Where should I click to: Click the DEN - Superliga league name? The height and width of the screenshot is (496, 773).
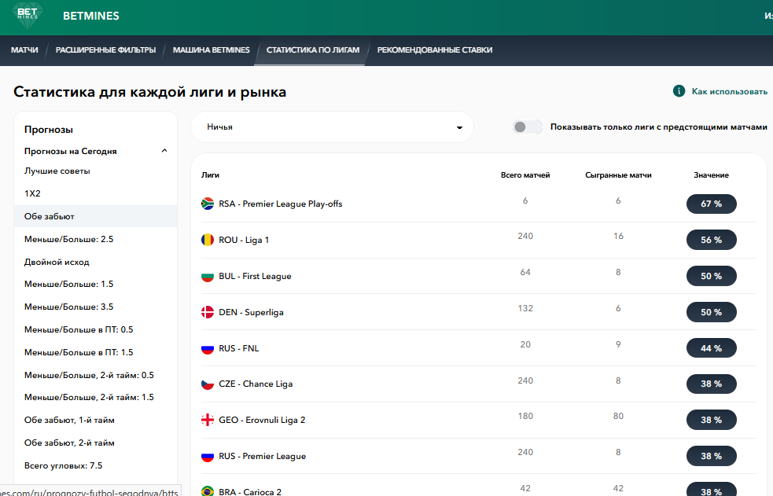pos(251,312)
